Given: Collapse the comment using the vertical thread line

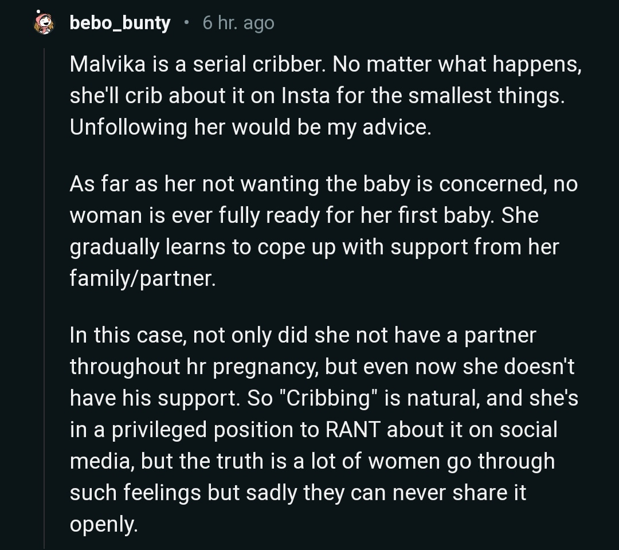Looking at the screenshot, I should (44, 298).
